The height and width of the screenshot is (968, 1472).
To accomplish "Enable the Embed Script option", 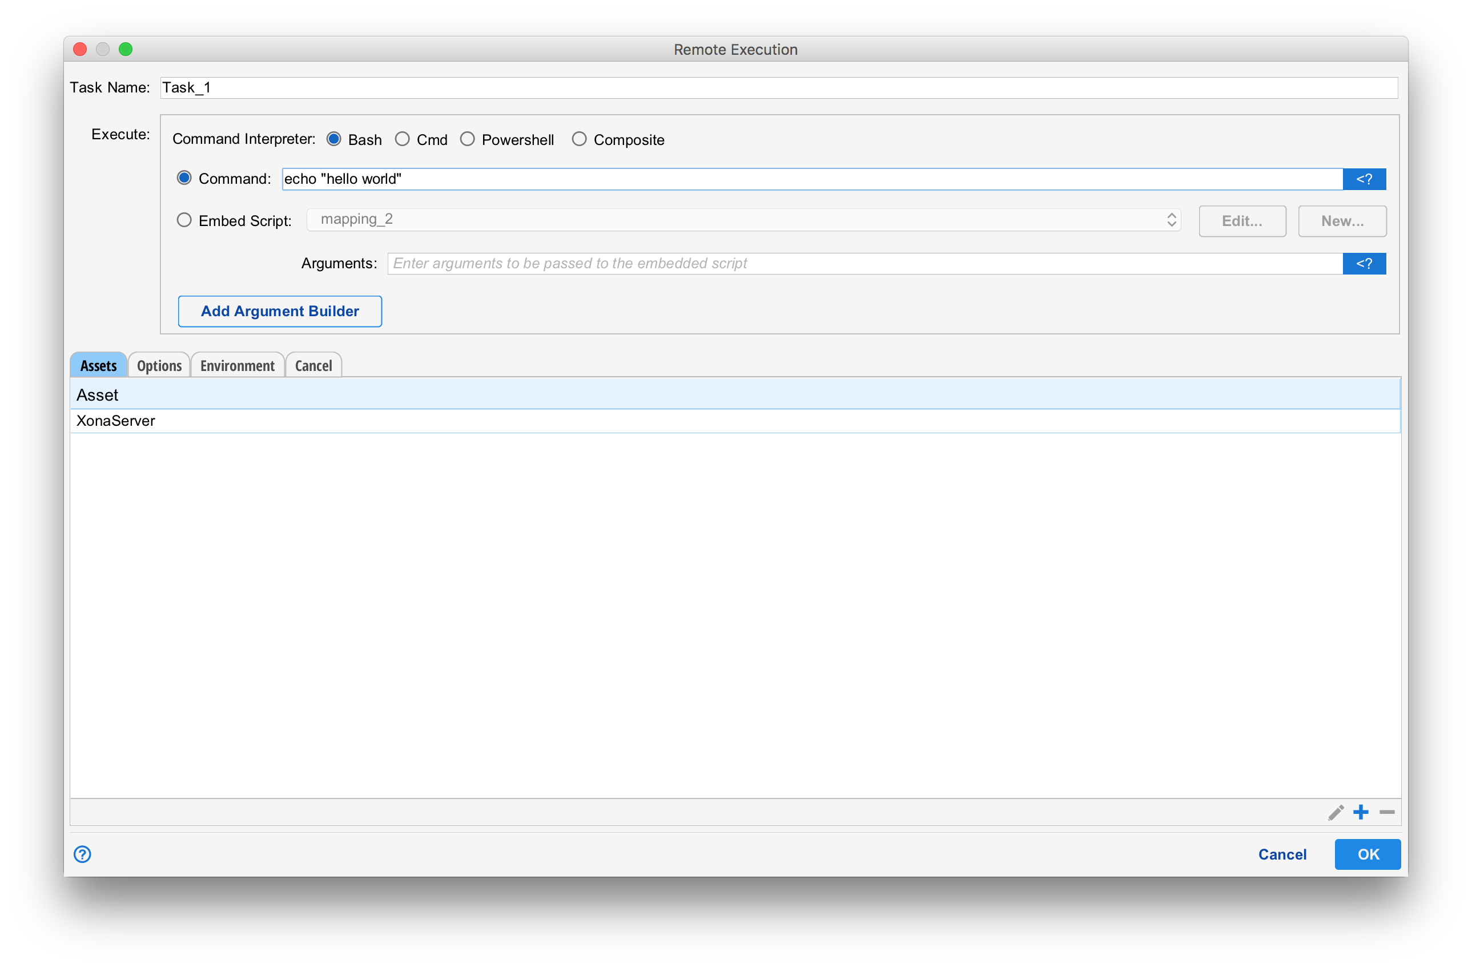I will point(184,220).
